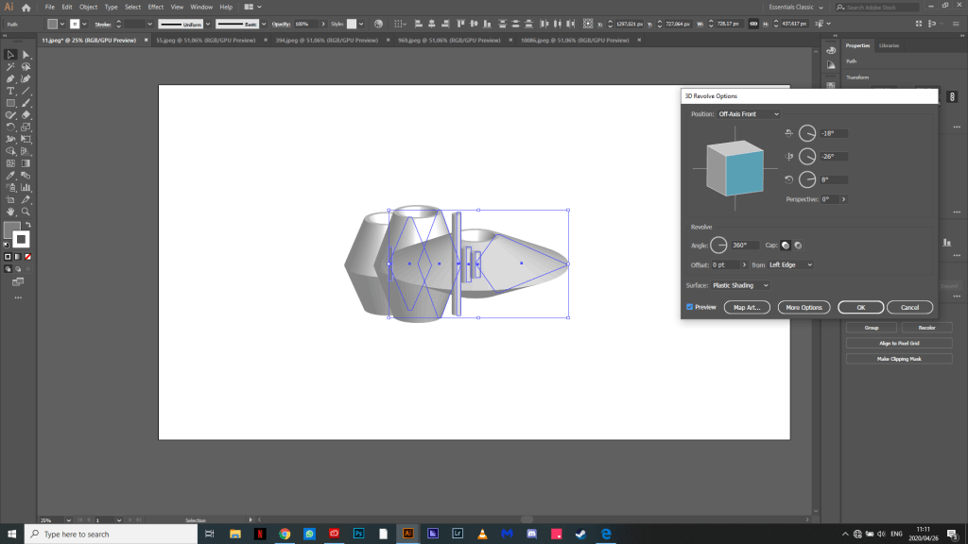The height and width of the screenshot is (544, 968).
Task: Open Photoshop from the Windows taskbar
Action: 358,534
